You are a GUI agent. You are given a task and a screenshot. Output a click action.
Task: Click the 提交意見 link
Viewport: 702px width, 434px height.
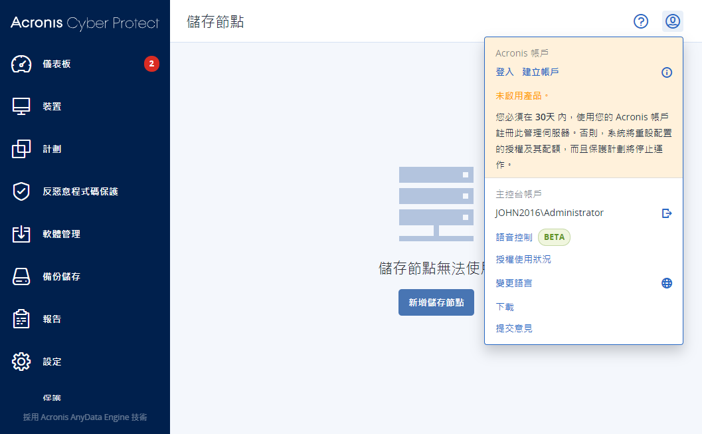pos(514,328)
